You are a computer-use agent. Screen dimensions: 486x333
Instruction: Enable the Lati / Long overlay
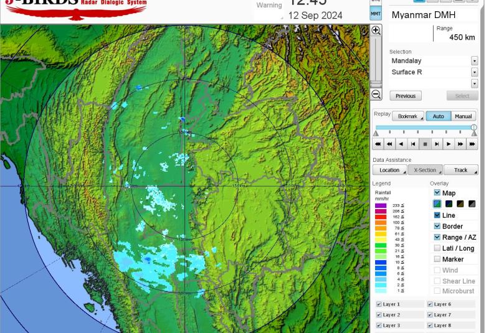(x=437, y=248)
